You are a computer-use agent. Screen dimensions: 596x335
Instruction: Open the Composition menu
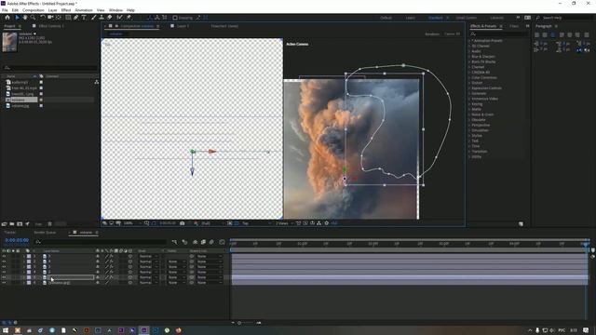pyautogui.click(x=34, y=10)
